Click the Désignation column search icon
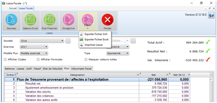This screenshot has height=103, width=217. point(138,75)
